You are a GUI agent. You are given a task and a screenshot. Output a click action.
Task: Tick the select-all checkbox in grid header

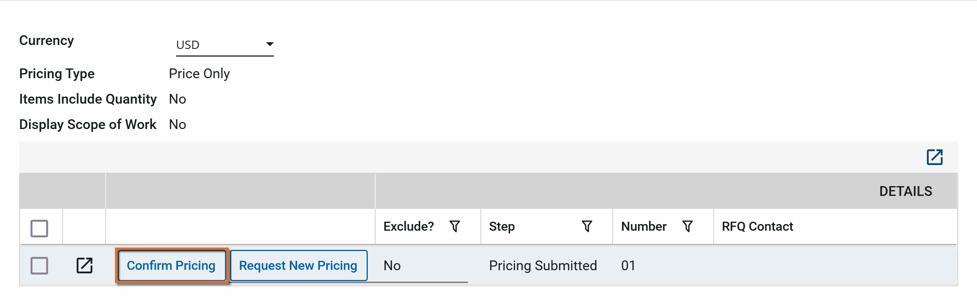click(x=40, y=228)
